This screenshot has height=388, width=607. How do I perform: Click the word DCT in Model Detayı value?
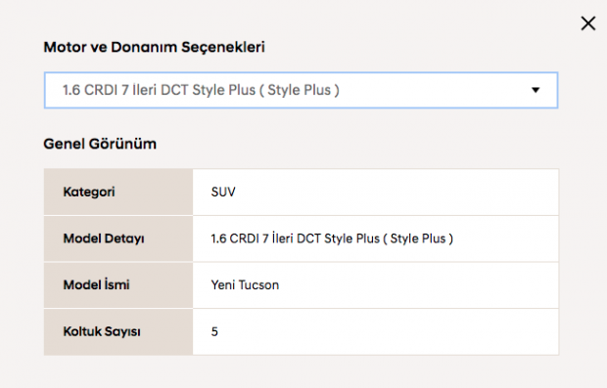(308, 238)
